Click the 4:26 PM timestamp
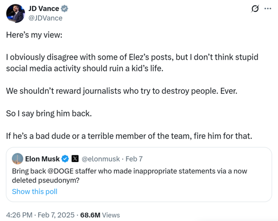This screenshot has height=221, width=278. click(x=19, y=215)
